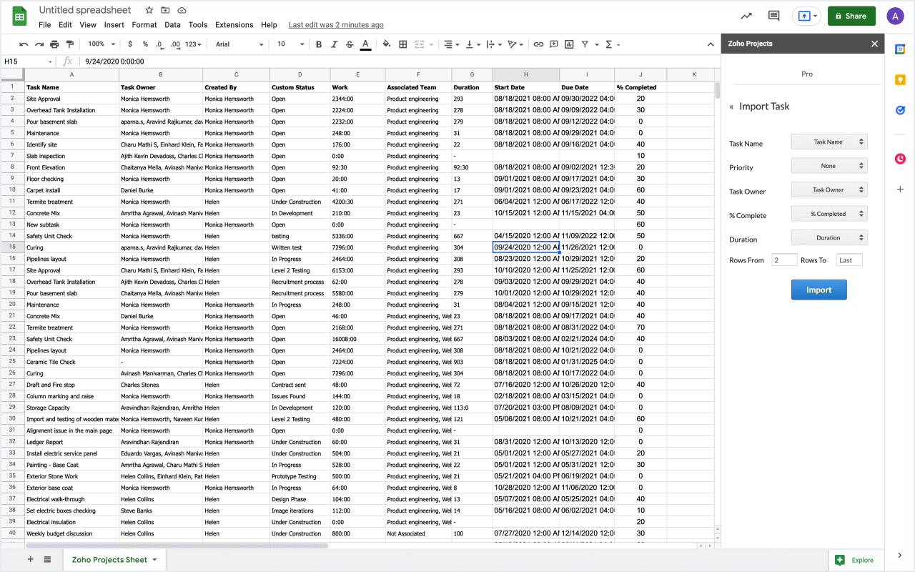The image size is (915, 572).
Task: Close the Zoho Projects sidebar
Action: pyautogui.click(x=874, y=44)
